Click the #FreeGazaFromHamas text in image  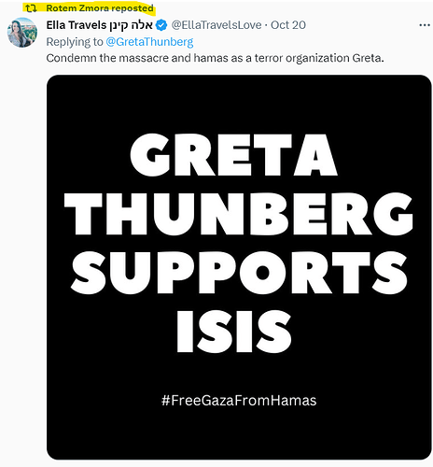tap(239, 401)
